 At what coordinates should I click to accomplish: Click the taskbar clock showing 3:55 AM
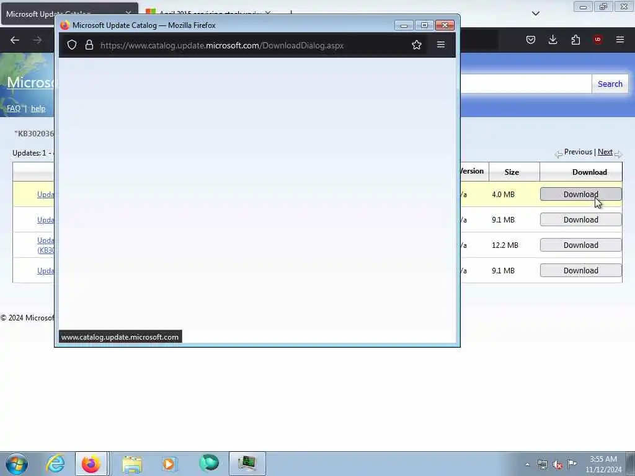click(603, 464)
